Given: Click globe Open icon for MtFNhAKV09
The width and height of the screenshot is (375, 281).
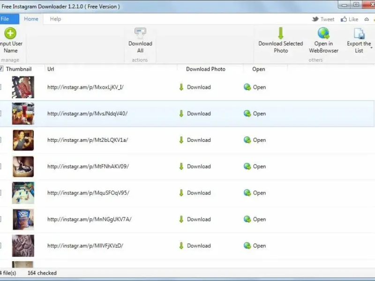Looking at the screenshot, I should pyautogui.click(x=247, y=166).
